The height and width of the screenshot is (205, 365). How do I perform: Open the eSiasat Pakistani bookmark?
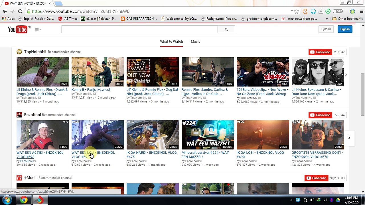pos(98,19)
